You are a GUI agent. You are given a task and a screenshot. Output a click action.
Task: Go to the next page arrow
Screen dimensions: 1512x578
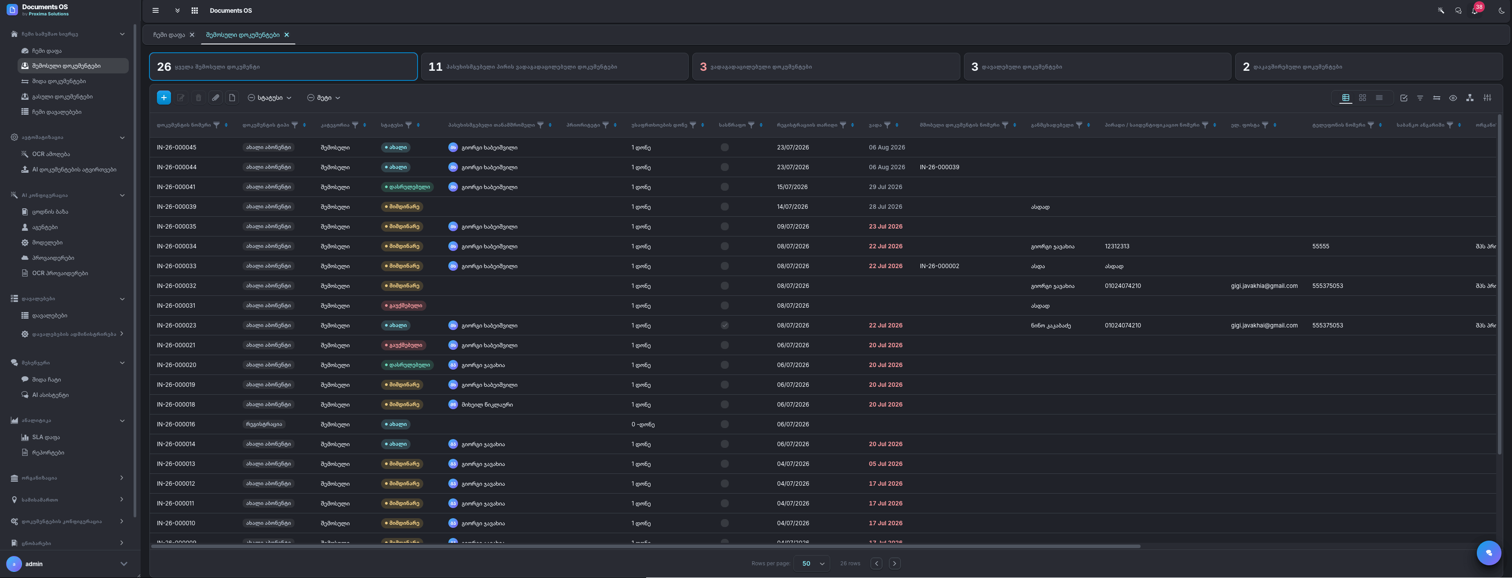coord(894,563)
